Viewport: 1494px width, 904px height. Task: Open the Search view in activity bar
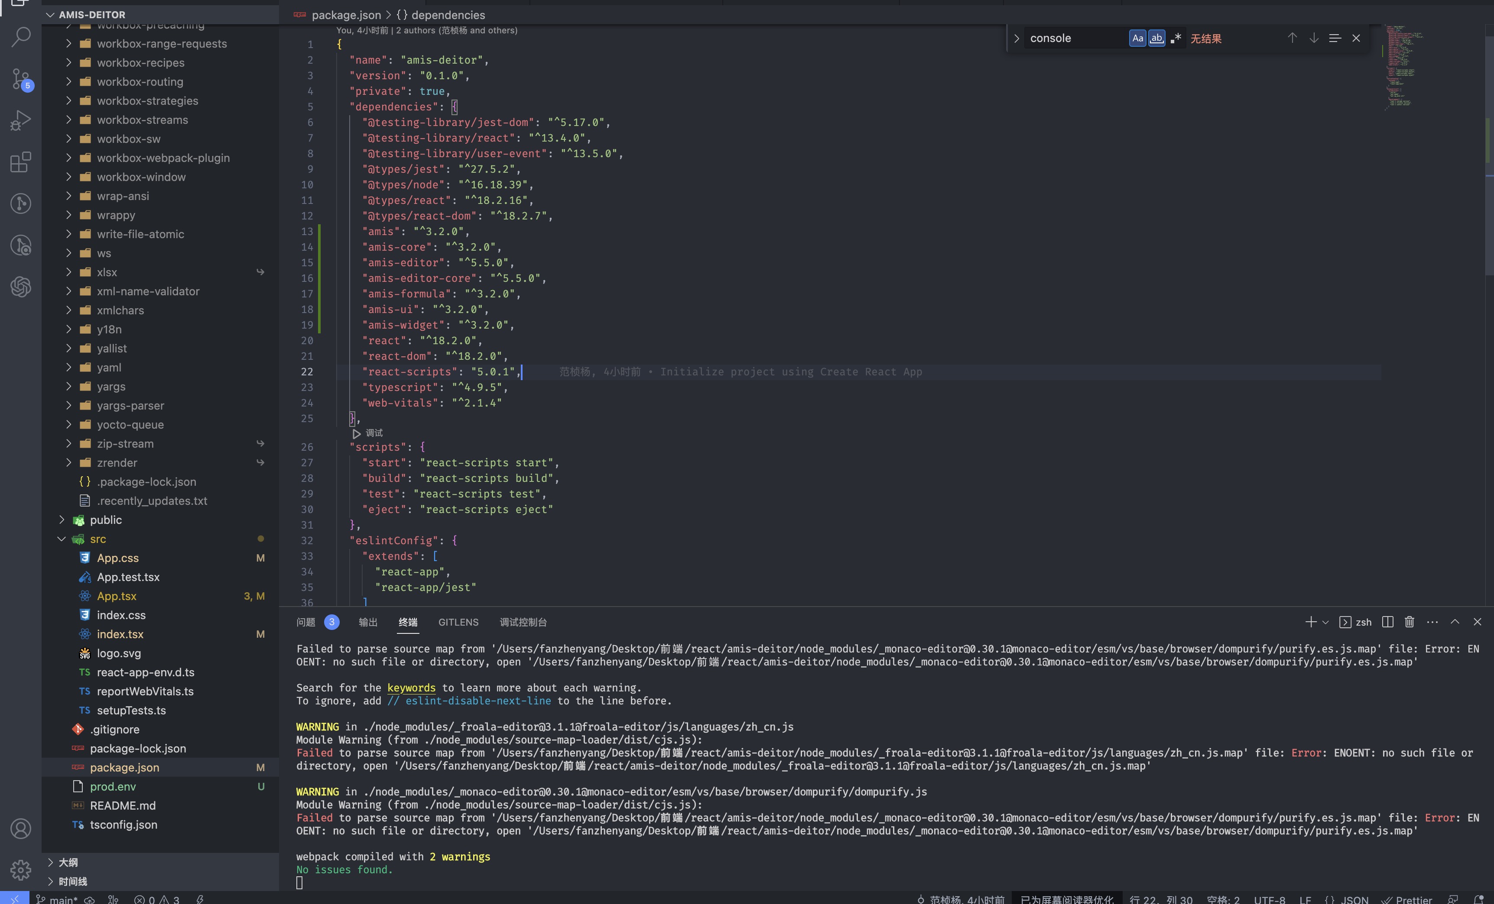[x=21, y=36]
